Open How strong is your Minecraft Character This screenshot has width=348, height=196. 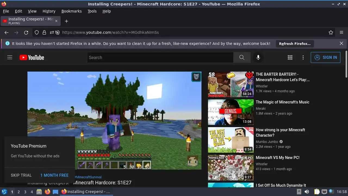coord(281,133)
